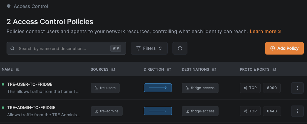Screen dimensions: 307x124
Task: Sort by PROTO & PORTS column header
Action: coord(258,69)
